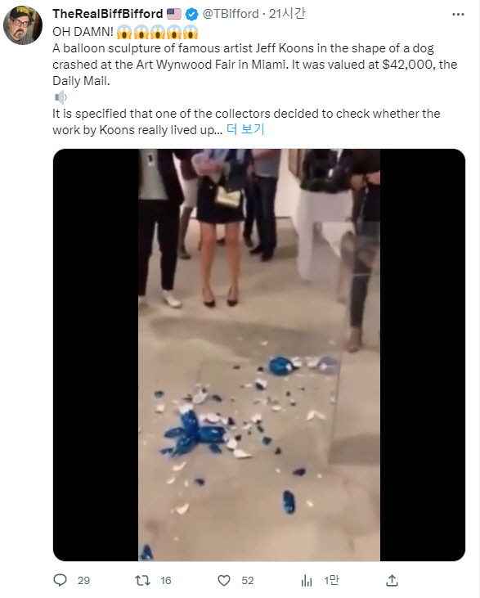Open the view analytics bar chart icon
Screen dimensions: 480x598
(x=307, y=581)
